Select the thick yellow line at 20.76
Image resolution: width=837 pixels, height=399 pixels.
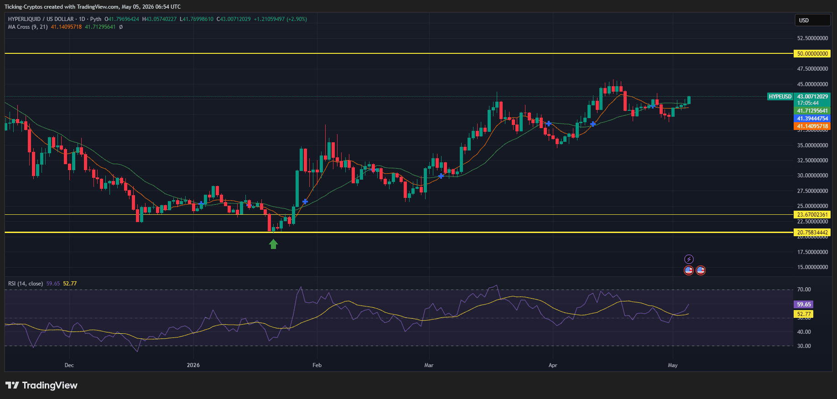tap(399, 233)
